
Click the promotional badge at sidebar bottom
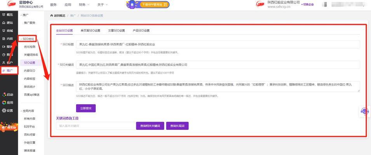coord(9,126)
